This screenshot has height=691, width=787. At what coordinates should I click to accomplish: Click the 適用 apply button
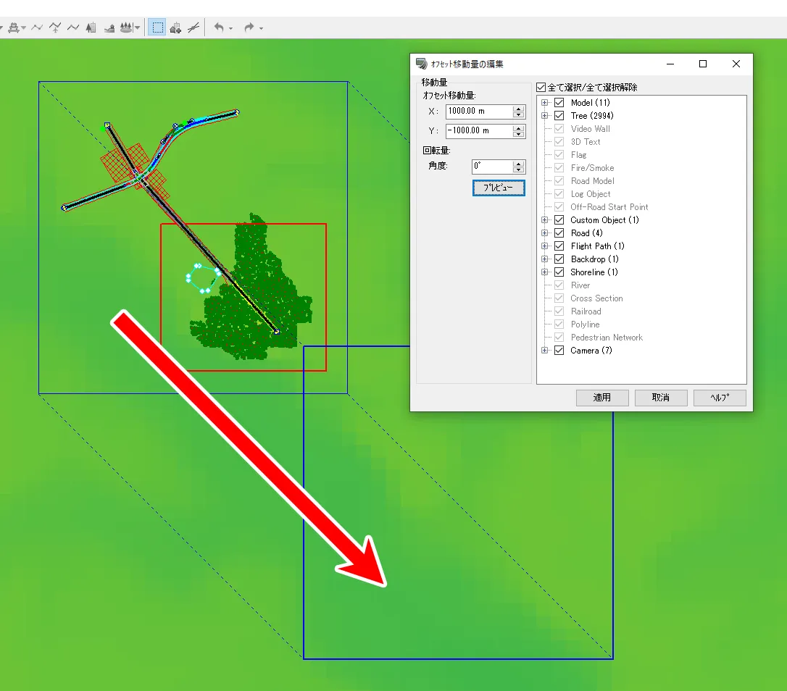coord(602,398)
